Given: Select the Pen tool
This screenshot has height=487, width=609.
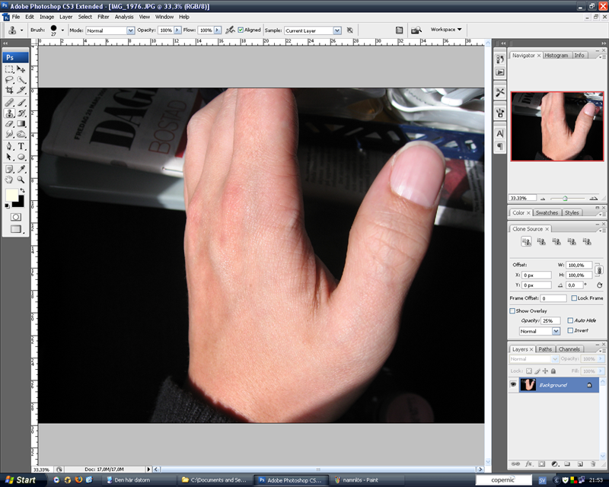Looking at the screenshot, I should click(x=9, y=146).
